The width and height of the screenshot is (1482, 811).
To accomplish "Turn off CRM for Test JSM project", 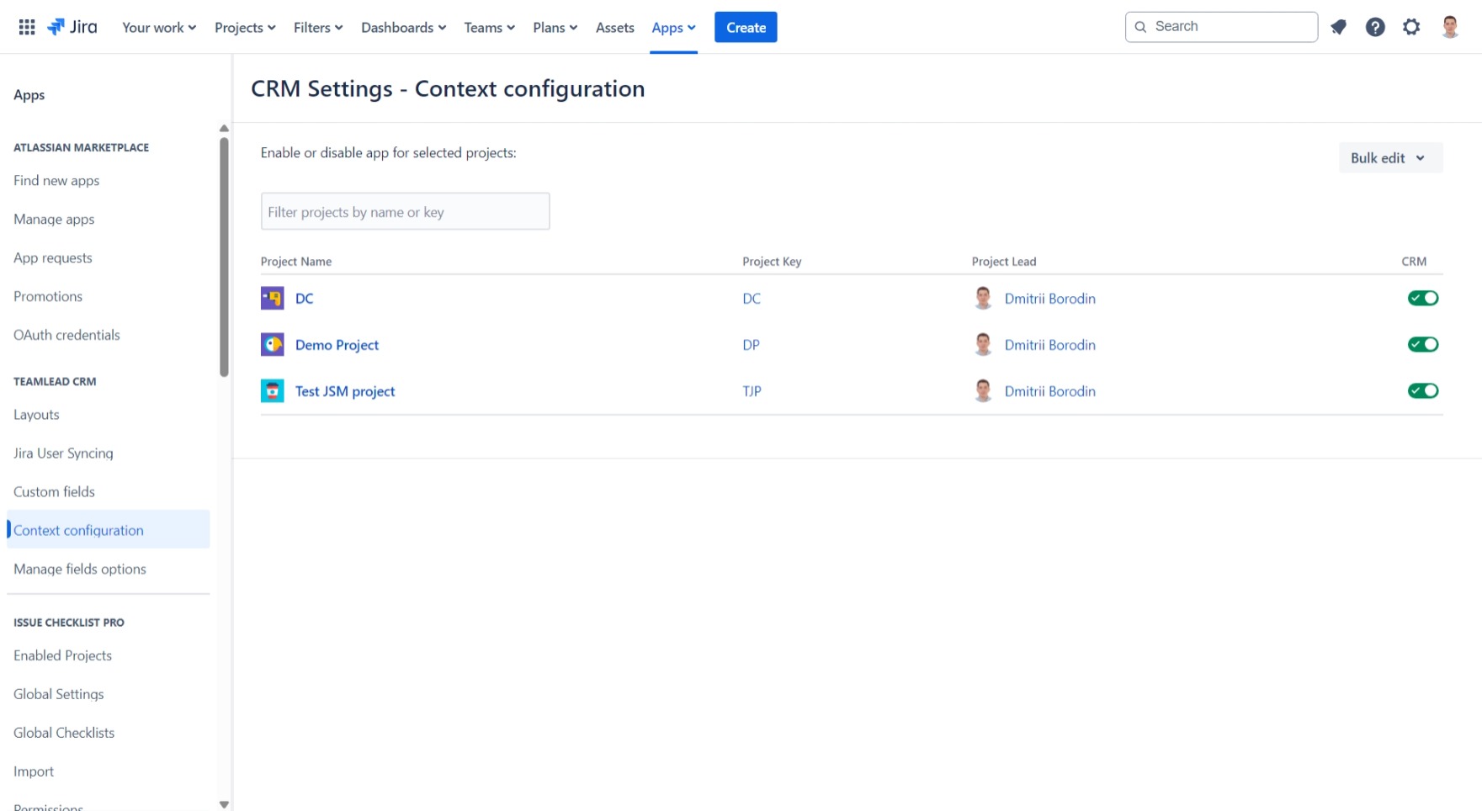I will pos(1422,390).
